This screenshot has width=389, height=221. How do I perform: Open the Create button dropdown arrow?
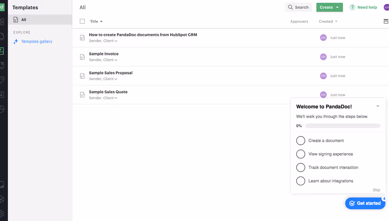(338, 7)
